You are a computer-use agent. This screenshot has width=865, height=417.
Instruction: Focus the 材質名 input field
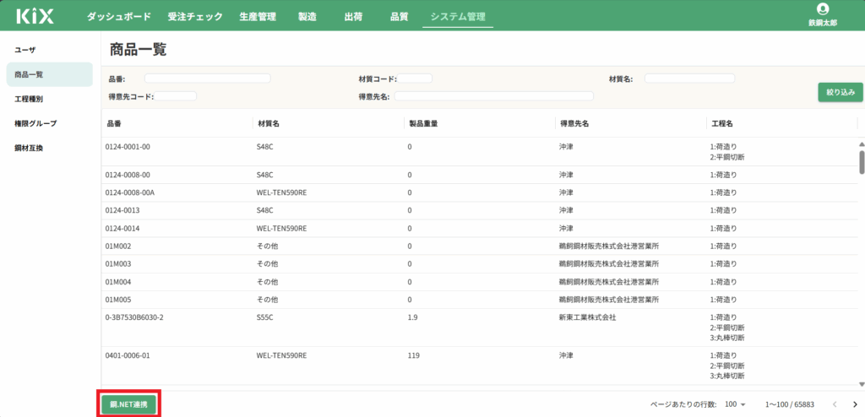(689, 79)
